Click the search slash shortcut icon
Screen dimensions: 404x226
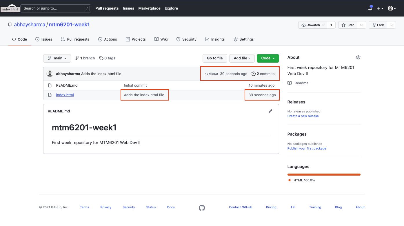click(87, 8)
